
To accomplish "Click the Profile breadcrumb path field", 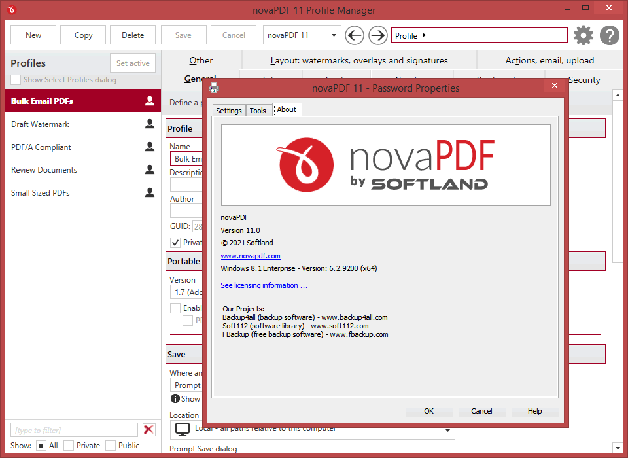I will click(479, 35).
